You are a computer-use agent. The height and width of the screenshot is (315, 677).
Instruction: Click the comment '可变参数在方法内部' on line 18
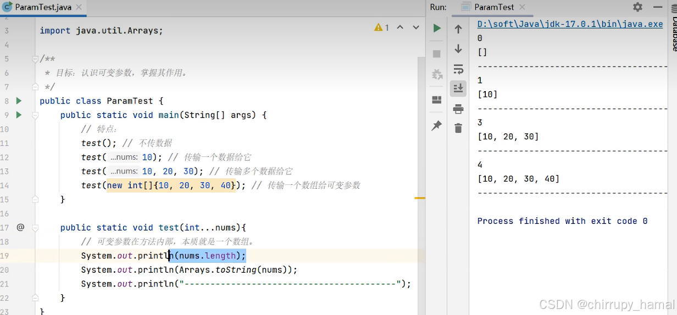tap(168, 241)
